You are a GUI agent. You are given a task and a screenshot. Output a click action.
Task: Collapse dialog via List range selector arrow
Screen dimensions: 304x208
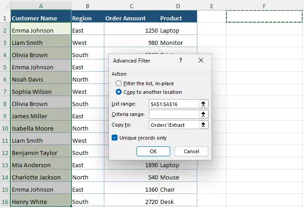tap(203, 104)
